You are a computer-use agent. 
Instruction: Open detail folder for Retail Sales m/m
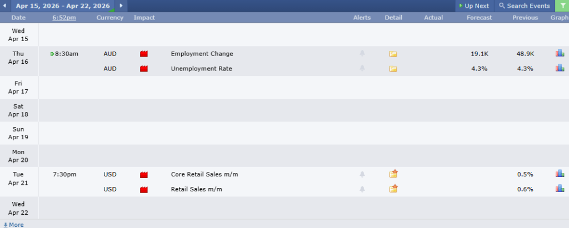(x=393, y=189)
